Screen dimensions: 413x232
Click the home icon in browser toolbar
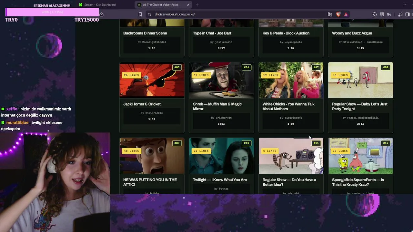(x=101, y=14)
